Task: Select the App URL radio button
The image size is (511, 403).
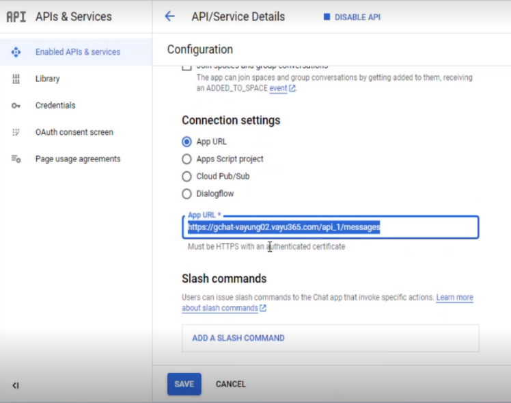Action: pyautogui.click(x=187, y=142)
